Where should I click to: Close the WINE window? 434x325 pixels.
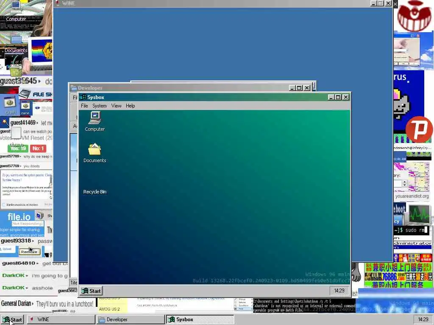point(388,3)
